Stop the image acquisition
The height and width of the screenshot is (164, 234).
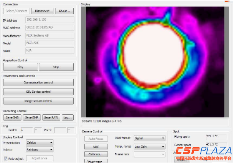pyautogui.click(x=56, y=67)
